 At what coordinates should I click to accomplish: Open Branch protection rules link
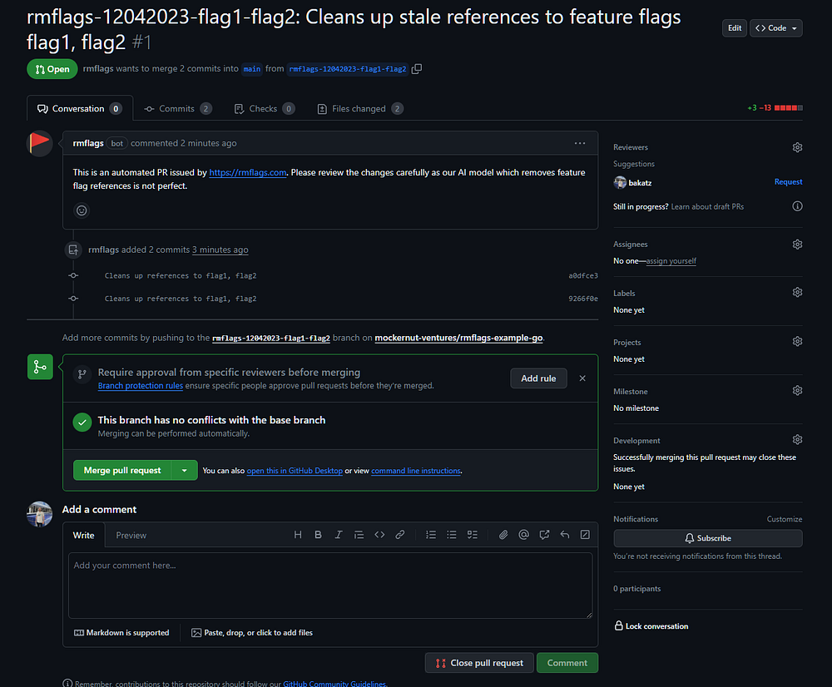(x=140, y=386)
